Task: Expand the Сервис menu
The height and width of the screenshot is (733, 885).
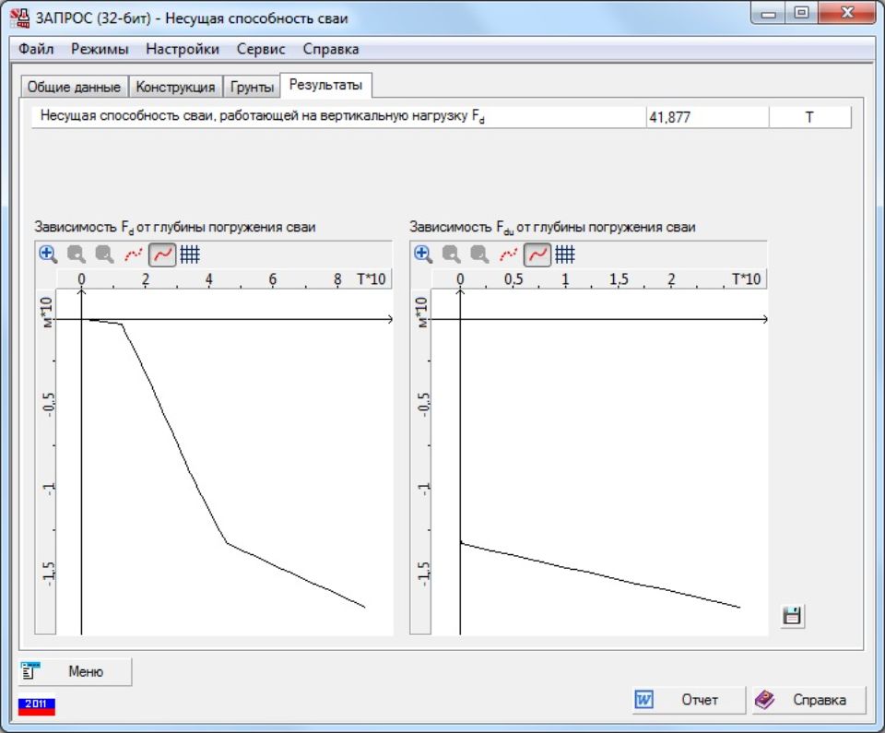Action: pyautogui.click(x=261, y=49)
